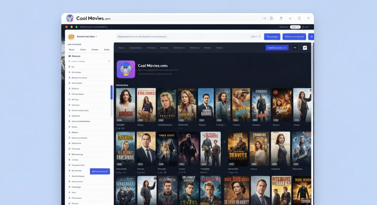Click the cloud icon in the browser toolbar
The height and width of the screenshot is (205, 377).
[266, 18]
